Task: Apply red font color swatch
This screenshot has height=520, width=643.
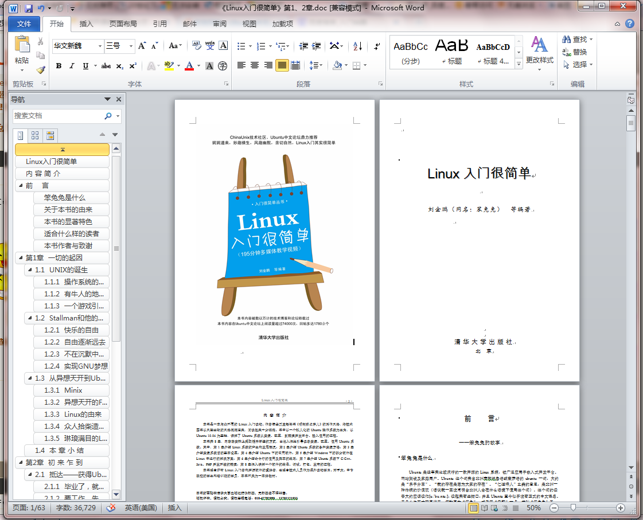Action: coord(189,66)
